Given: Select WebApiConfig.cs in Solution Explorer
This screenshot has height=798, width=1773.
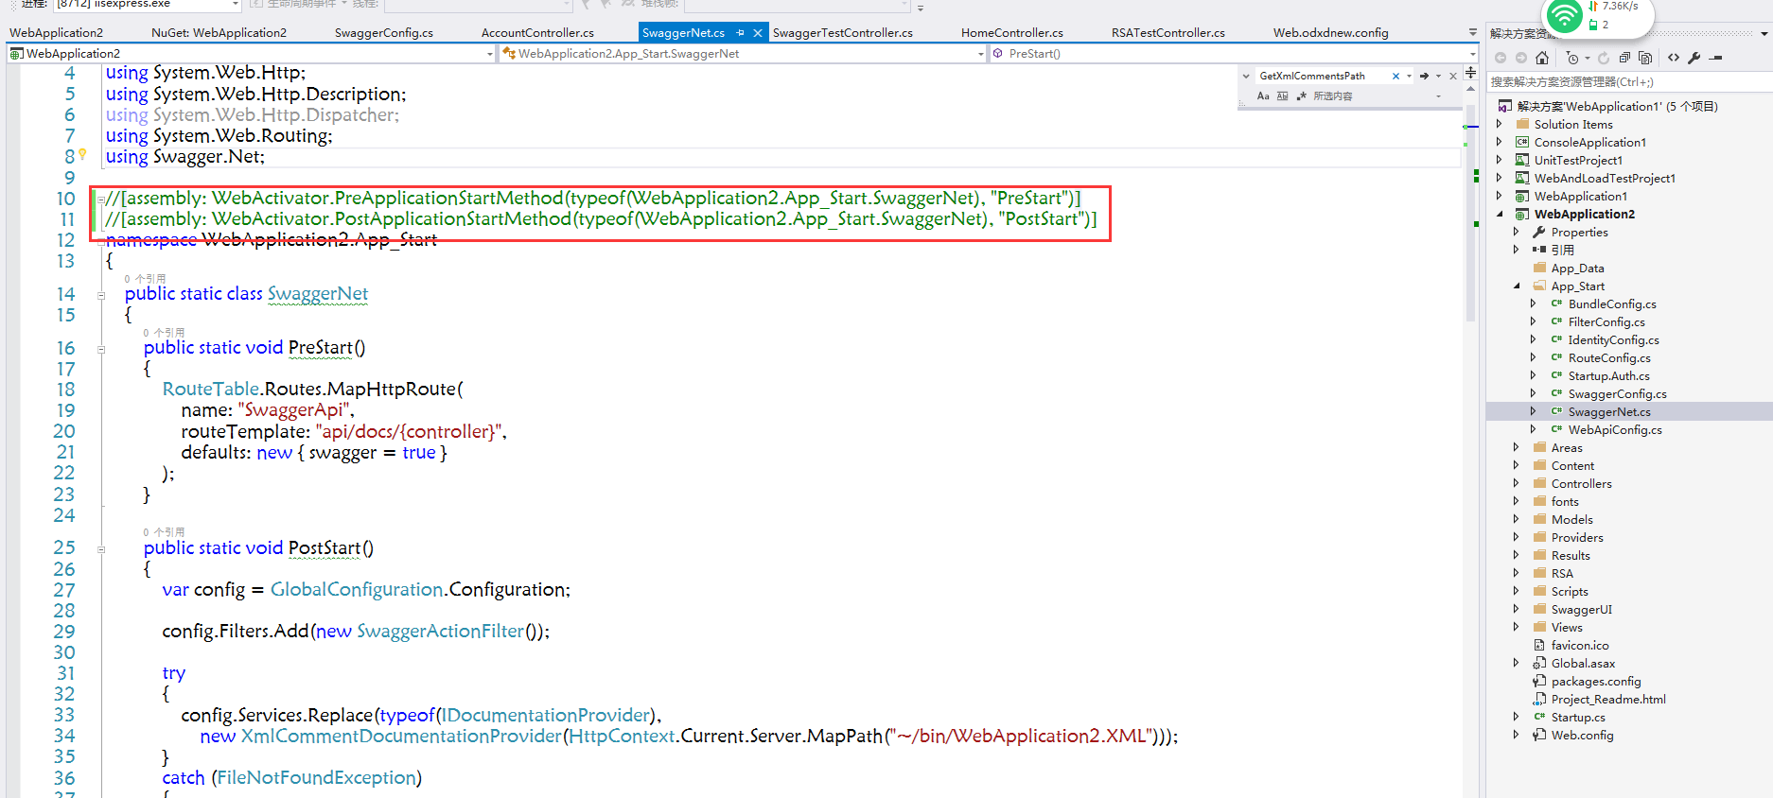Looking at the screenshot, I should (1614, 430).
